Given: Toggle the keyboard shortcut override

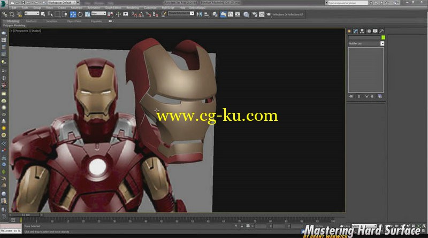Looking at the screenshot, I should pos(126,14).
